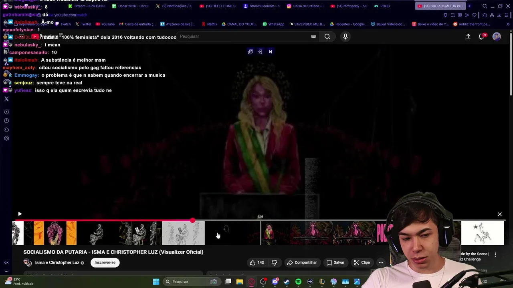Image resolution: width=513 pixels, height=288 pixels.
Task: Switch to Caixa de Entrada Instagram tab
Action: click(305, 6)
